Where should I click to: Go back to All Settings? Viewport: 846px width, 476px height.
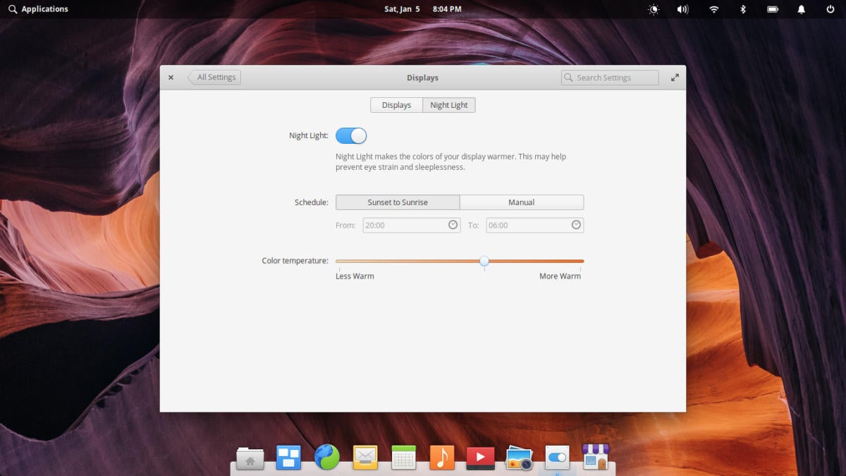coord(214,78)
